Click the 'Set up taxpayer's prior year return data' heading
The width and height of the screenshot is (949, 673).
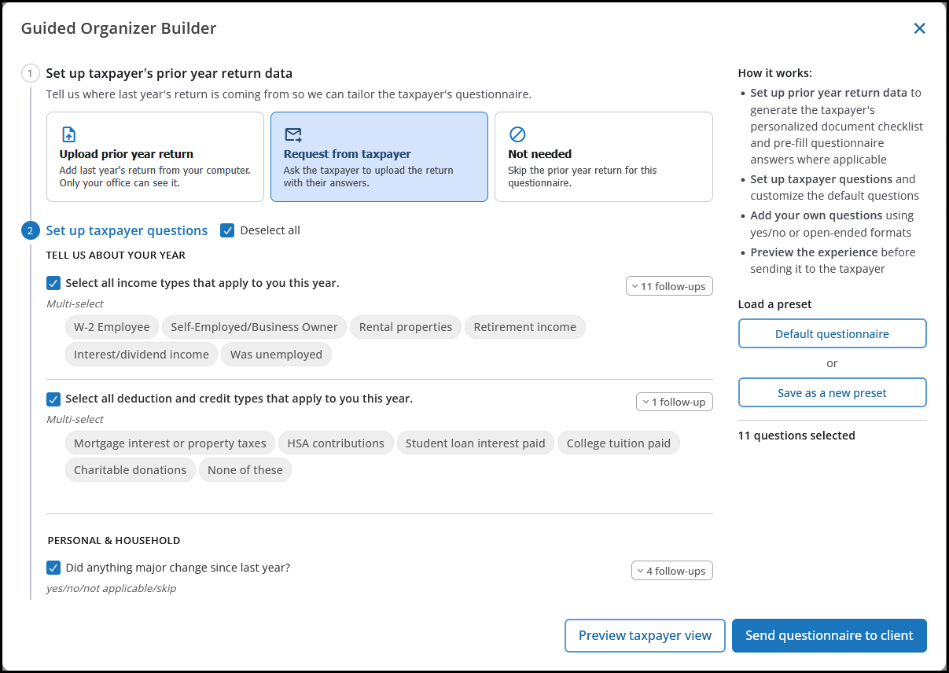(169, 73)
